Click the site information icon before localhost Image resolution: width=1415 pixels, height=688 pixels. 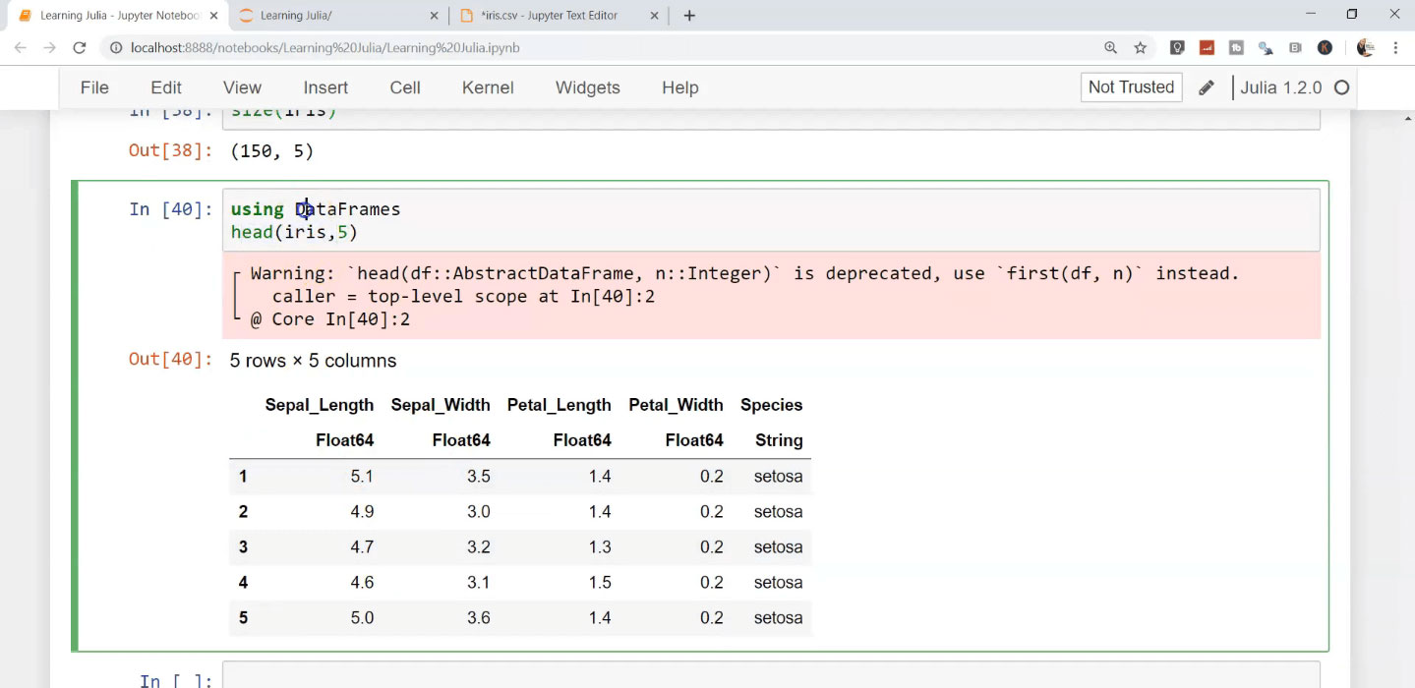[116, 47]
